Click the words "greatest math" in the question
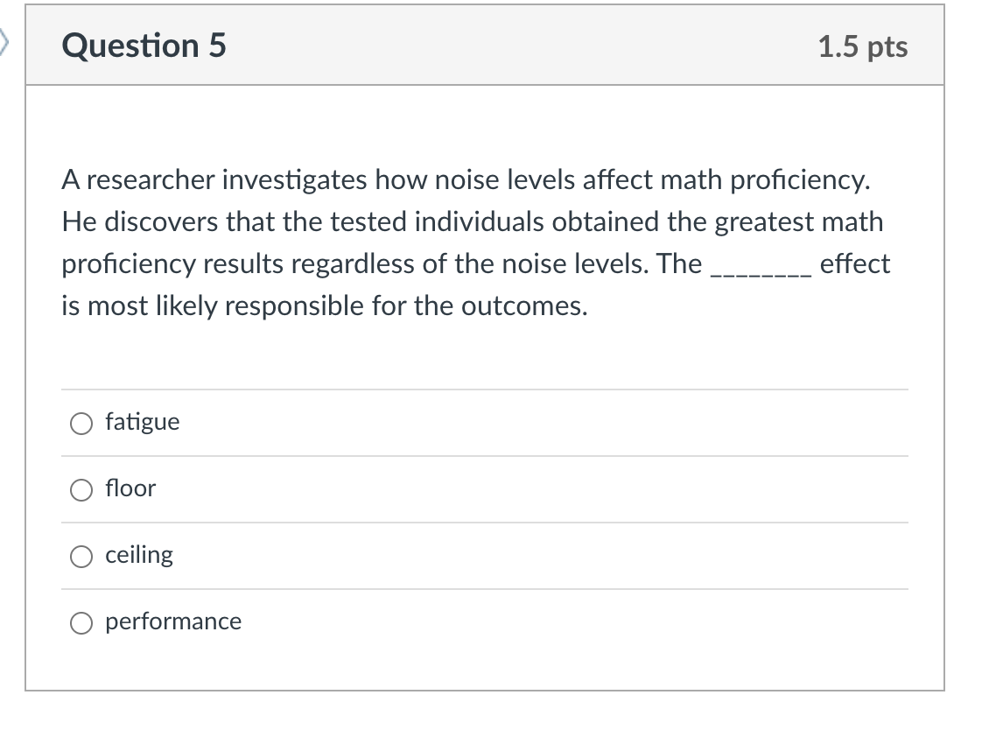This screenshot has width=996, height=737. 798,223
